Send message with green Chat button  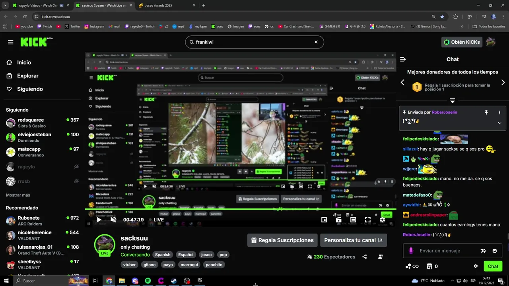493,266
